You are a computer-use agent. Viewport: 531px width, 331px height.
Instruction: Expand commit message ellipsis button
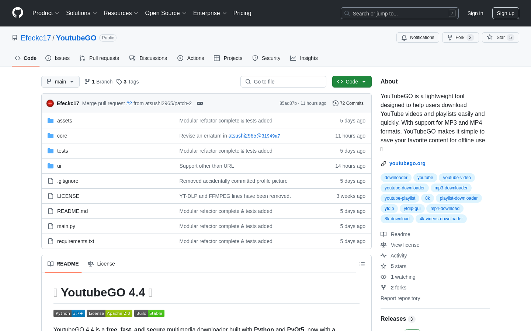200,103
